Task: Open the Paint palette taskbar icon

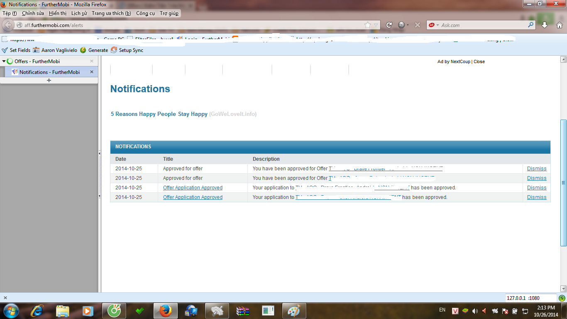Action: pos(294,310)
